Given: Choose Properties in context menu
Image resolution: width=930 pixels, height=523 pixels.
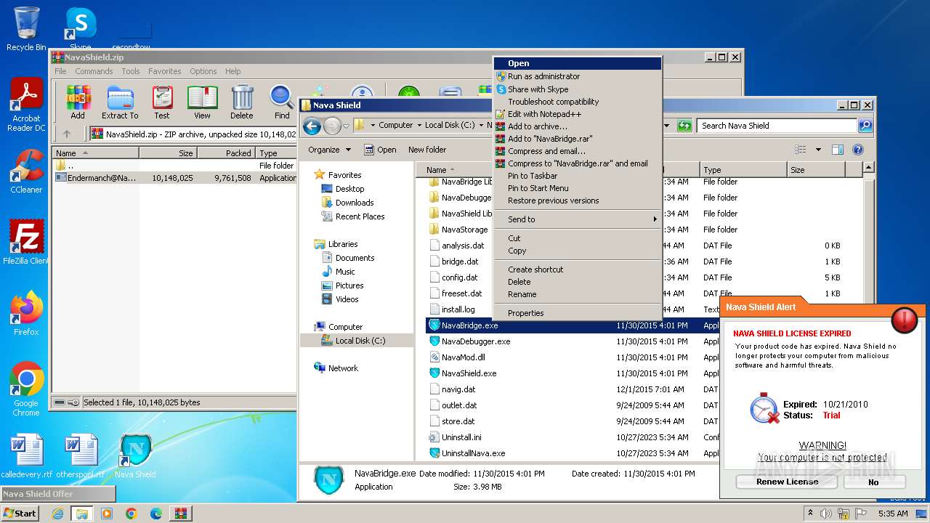Looking at the screenshot, I should tap(577, 313).
